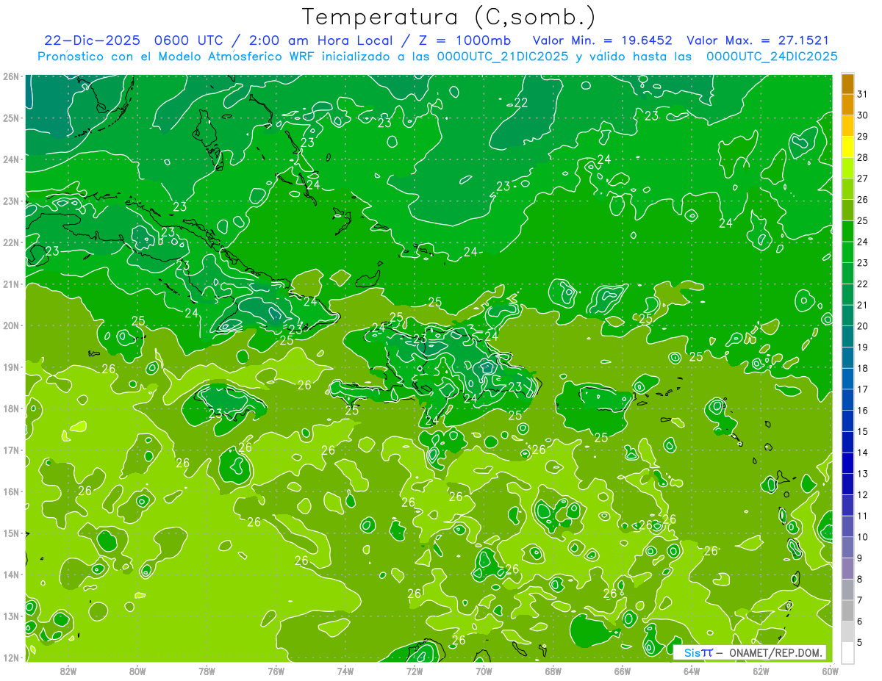Select the "Valor Max. = 27.1521" readout

click(x=758, y=40)
